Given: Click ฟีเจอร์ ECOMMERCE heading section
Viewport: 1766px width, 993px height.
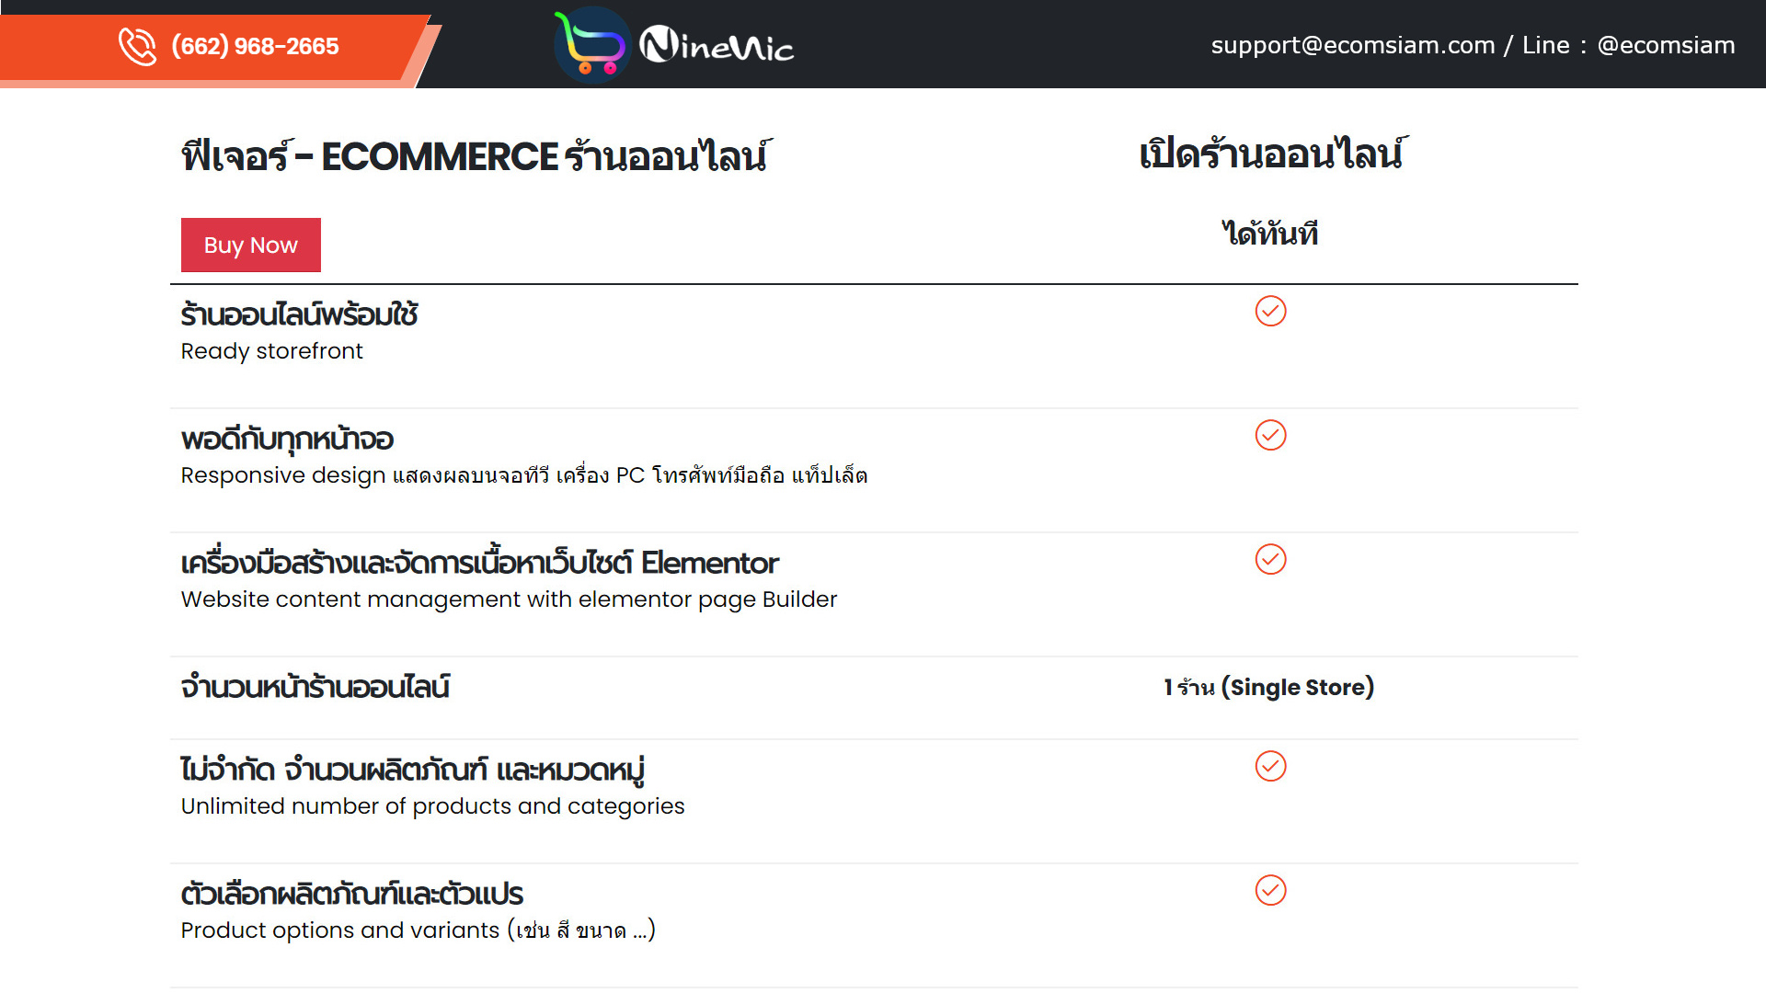Looking at the screenshot, I should (x=473, y=154).
